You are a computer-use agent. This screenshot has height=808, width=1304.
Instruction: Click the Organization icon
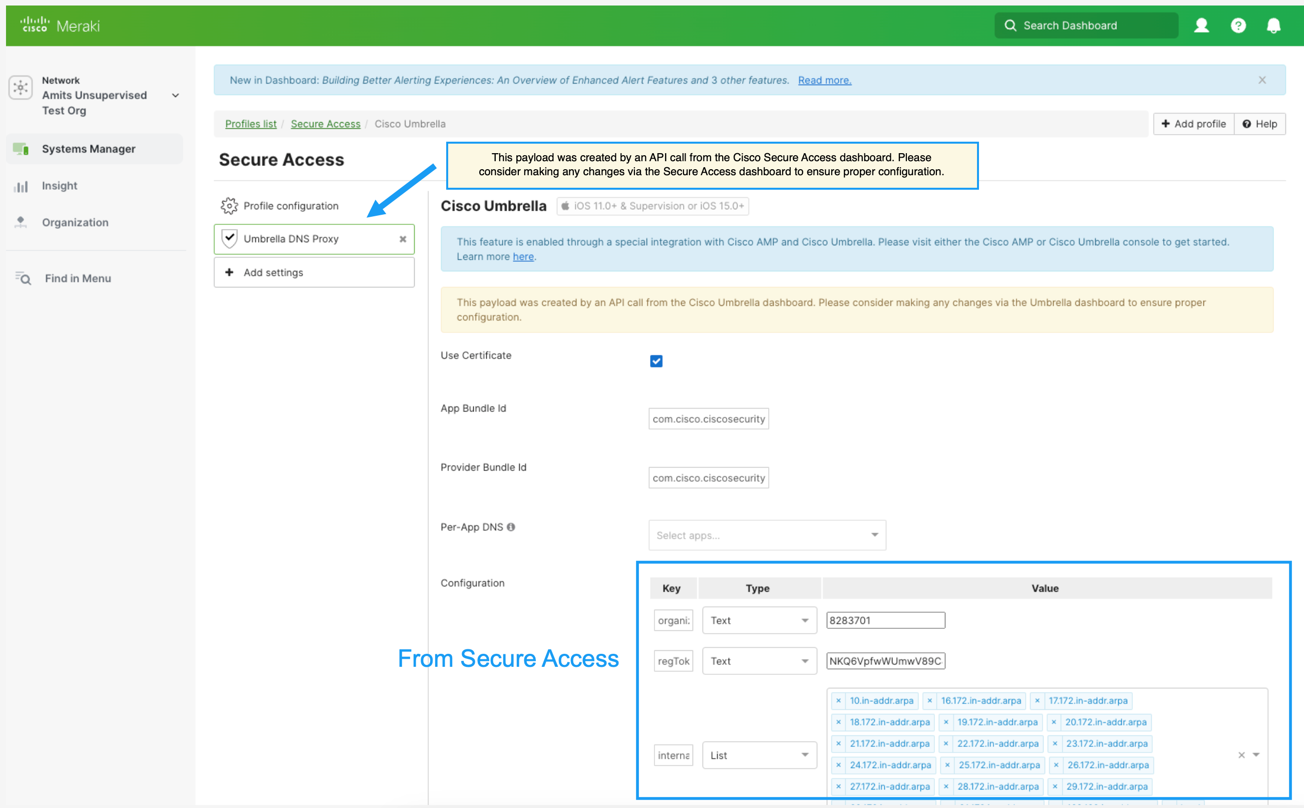[21, 222]
